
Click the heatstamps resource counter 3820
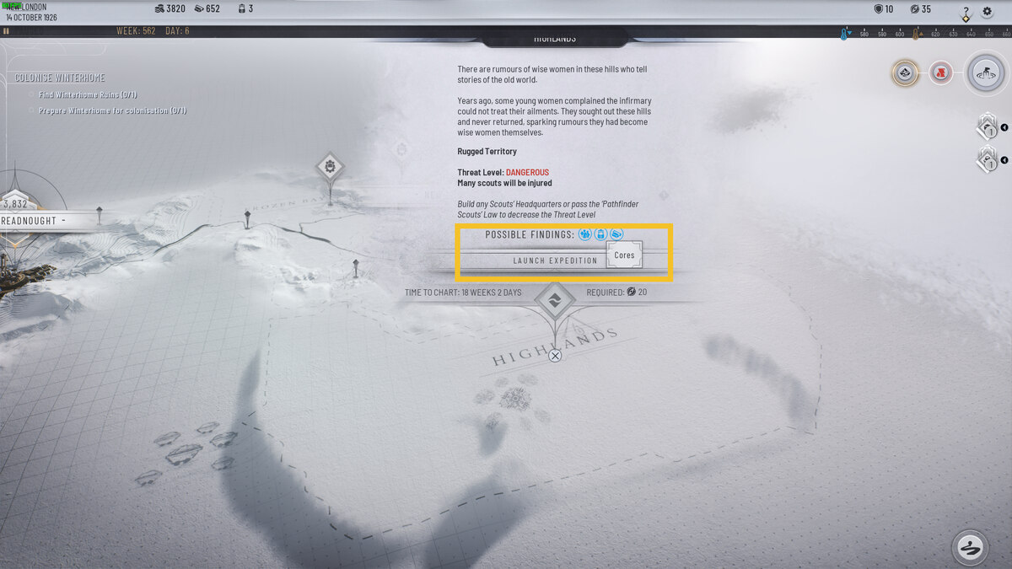169,9
